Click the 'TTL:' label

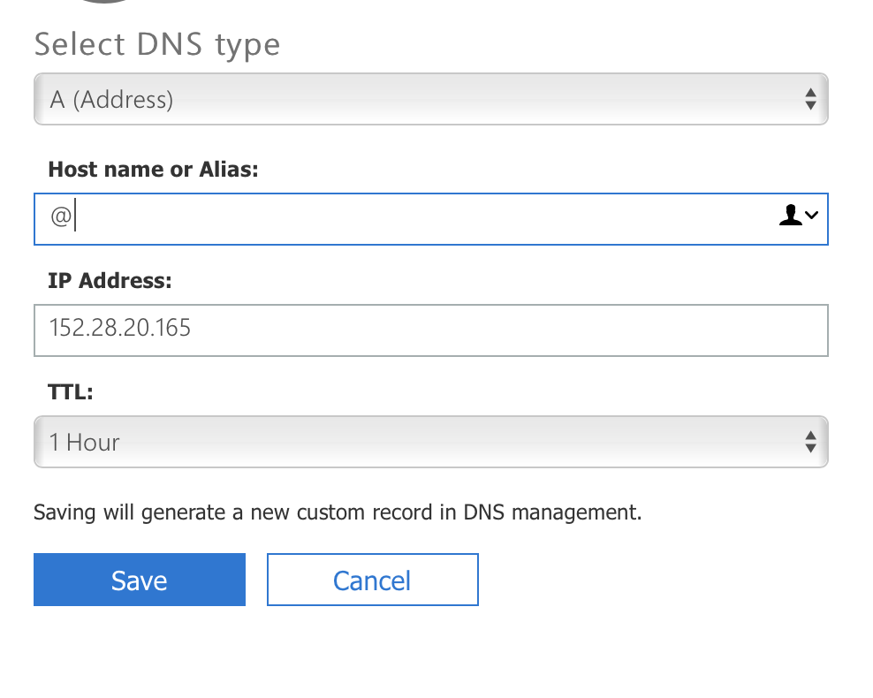[x=70, y=392]
